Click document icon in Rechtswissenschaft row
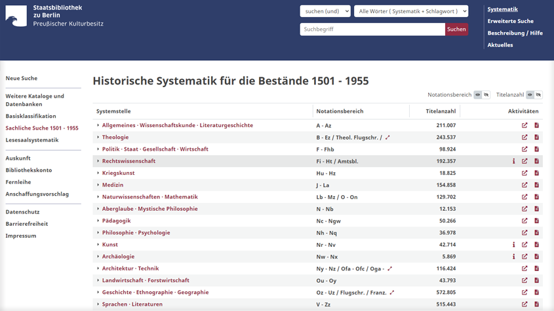Image resolution: width=554 pixels, height=311 pixels. pos(537,161)
